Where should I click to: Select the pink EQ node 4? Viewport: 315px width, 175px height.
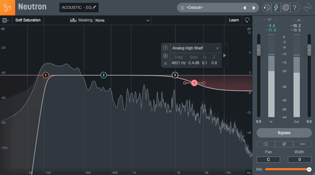[194, 83]
